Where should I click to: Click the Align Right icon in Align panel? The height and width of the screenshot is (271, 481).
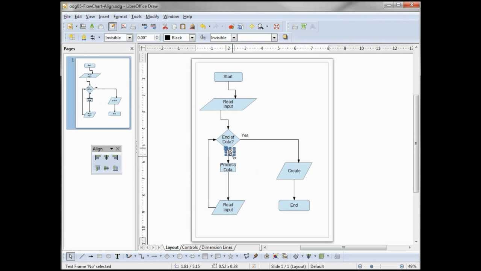(x=115, y=158)
